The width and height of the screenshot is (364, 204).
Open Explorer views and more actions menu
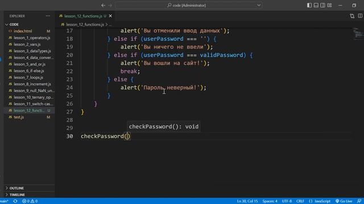[x=48, y=16]
